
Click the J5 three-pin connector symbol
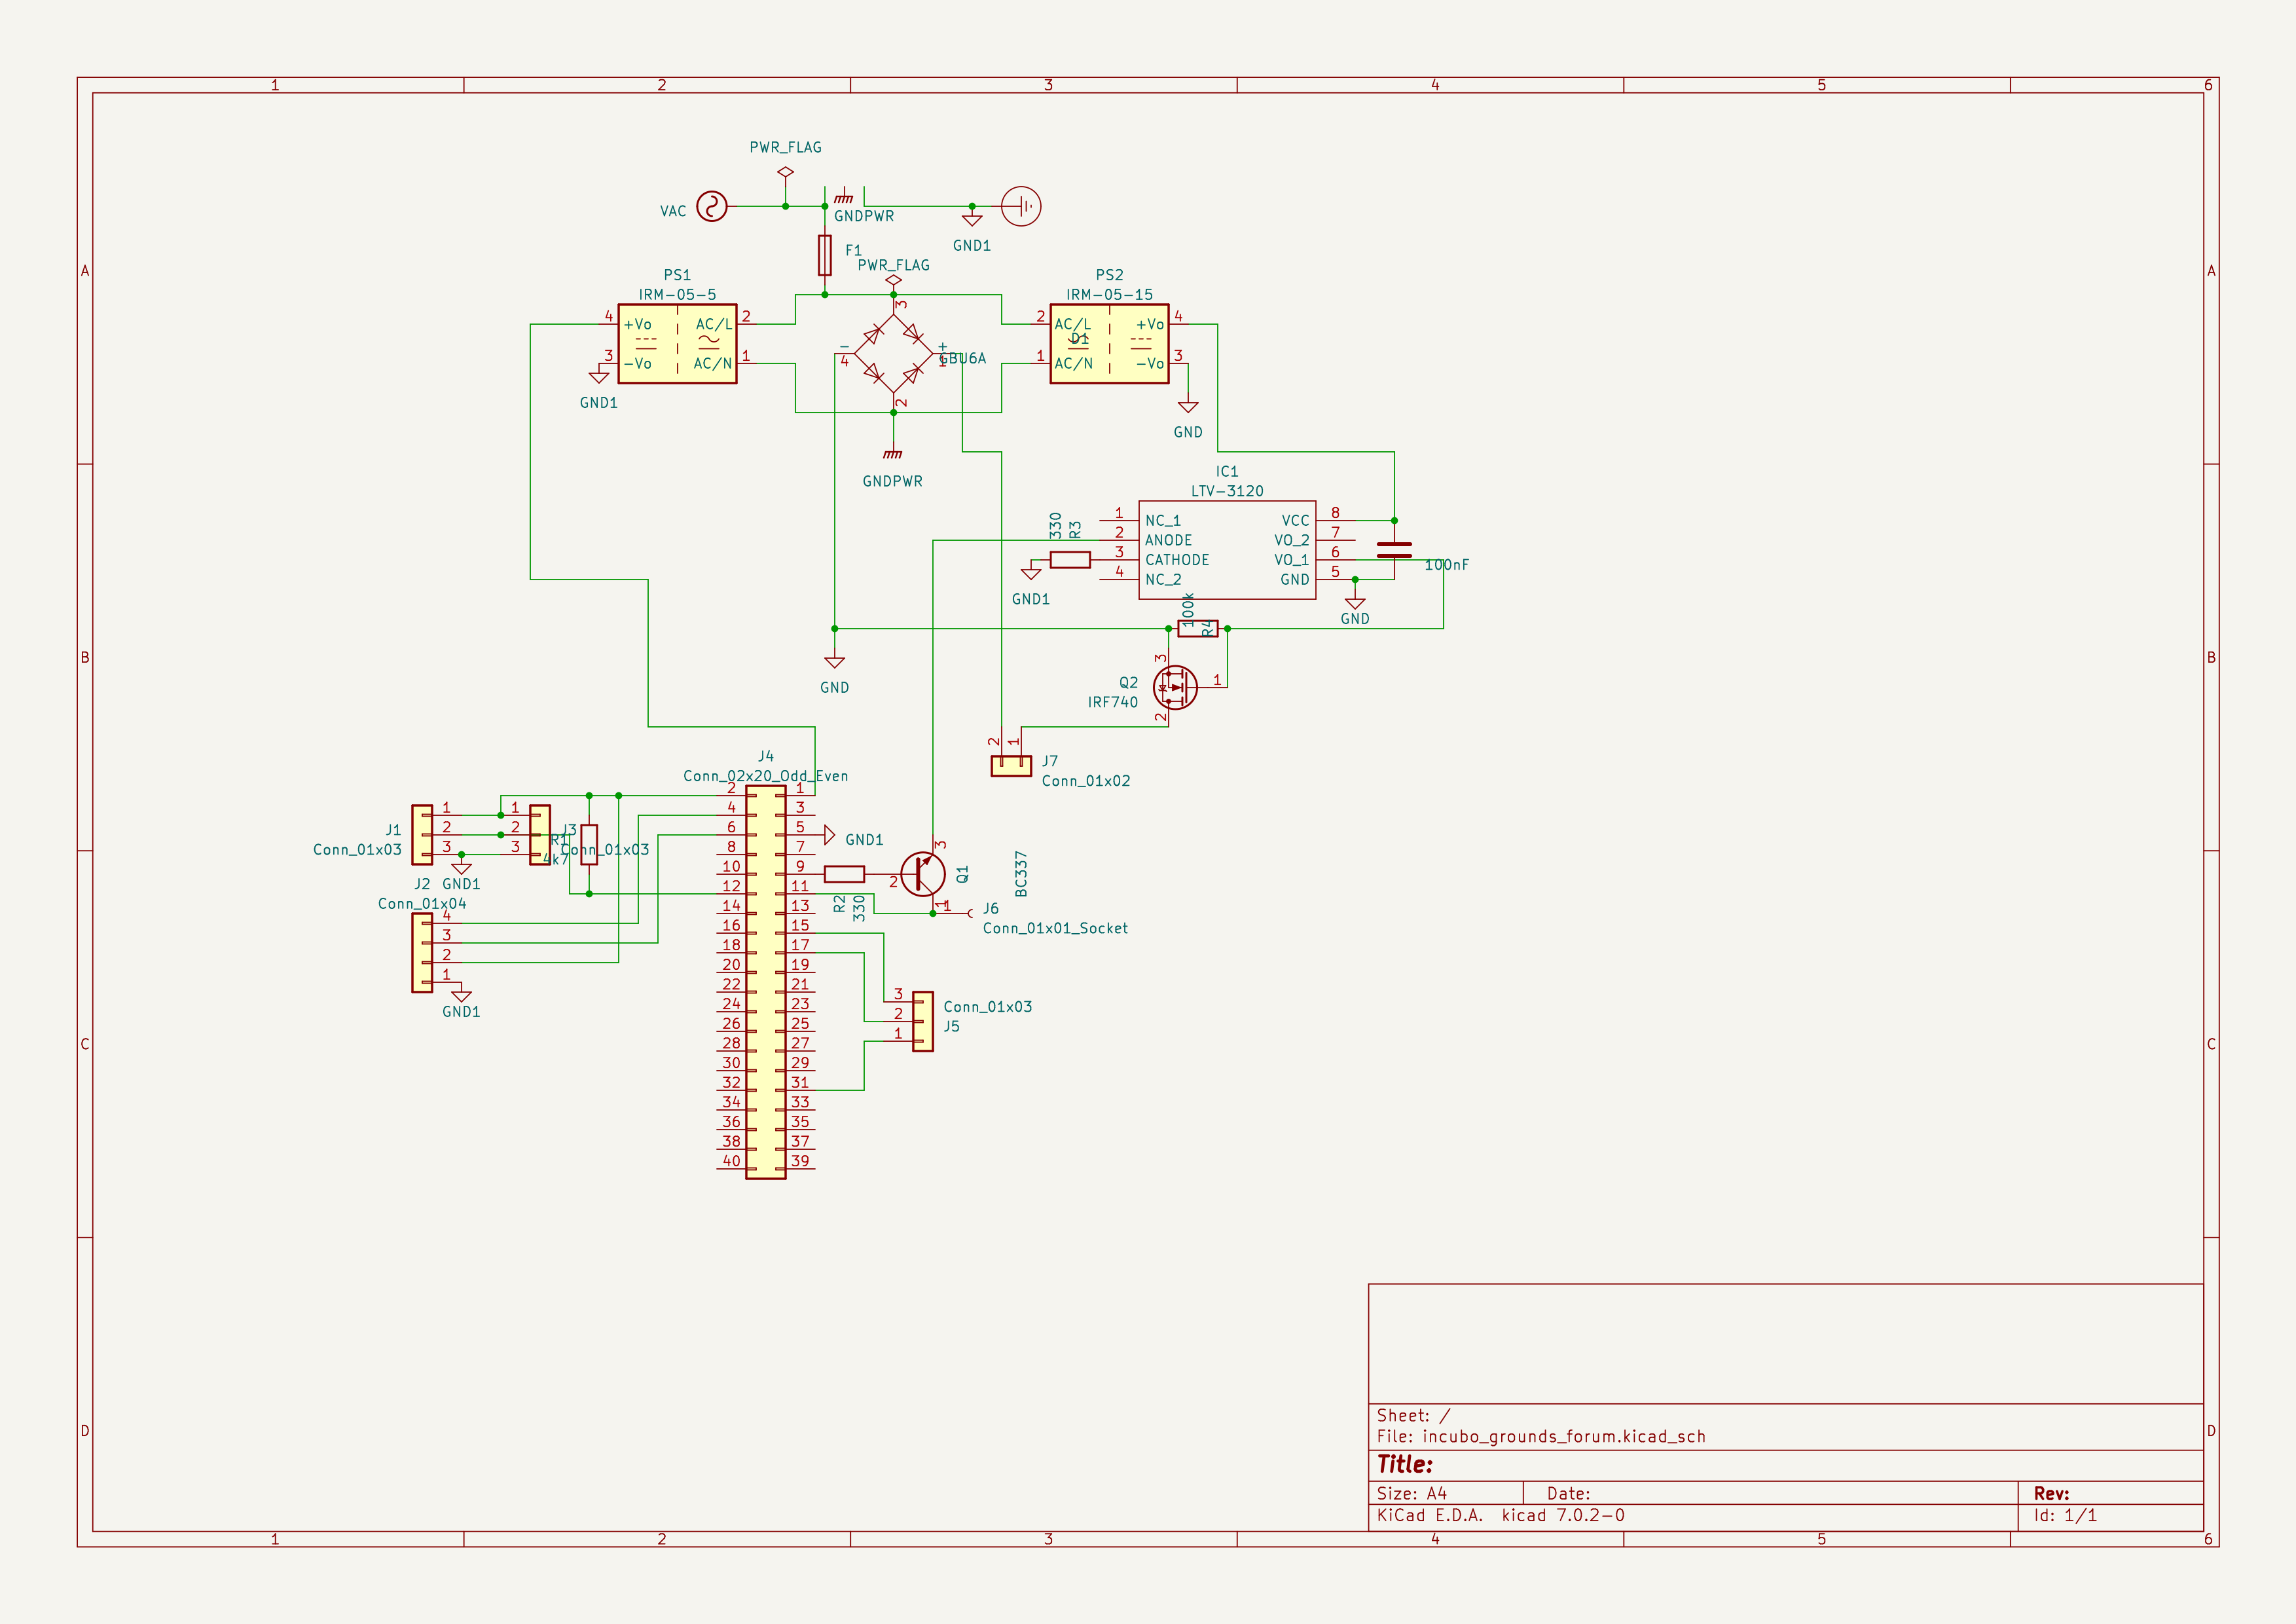923,1022
